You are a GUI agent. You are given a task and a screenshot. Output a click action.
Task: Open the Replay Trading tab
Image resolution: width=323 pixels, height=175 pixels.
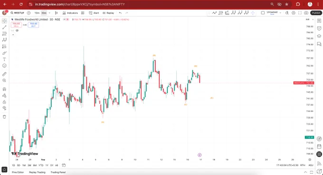click(x=37, y=172)
